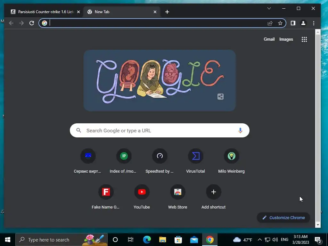Go back using the back arrow
Screen dimensions: 328x246
pyautogui.click(x=11, y=23)
